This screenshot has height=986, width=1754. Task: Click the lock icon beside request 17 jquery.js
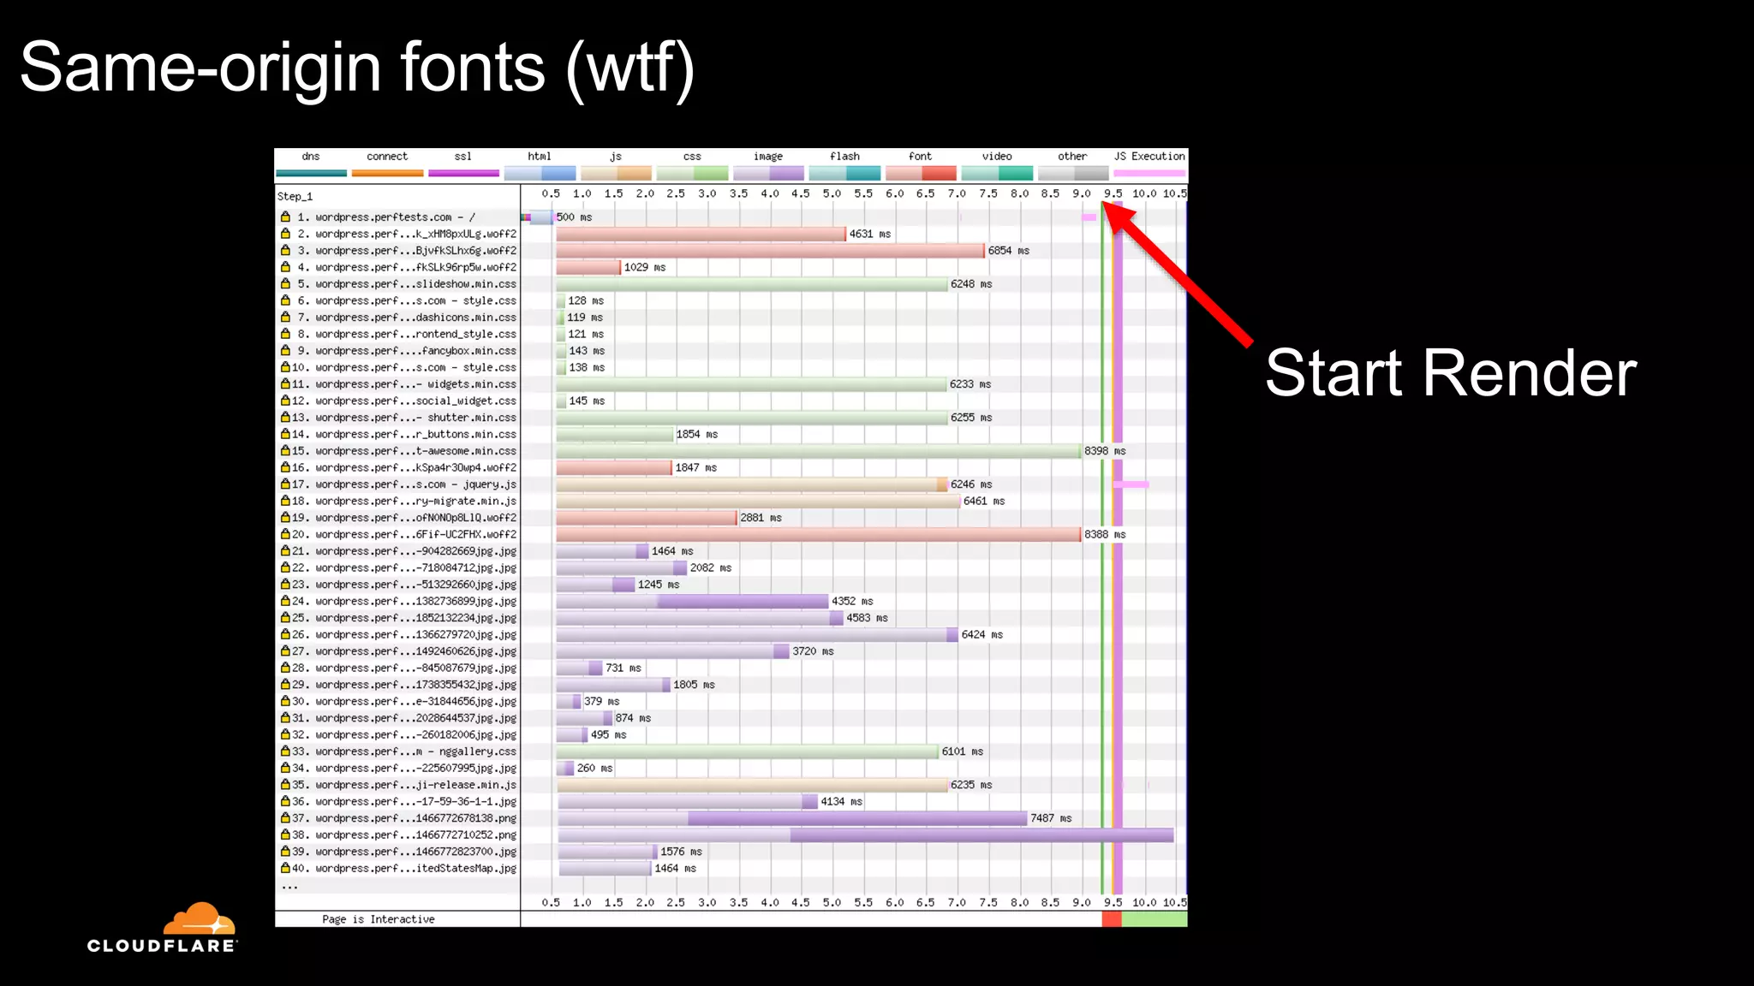pos(285,484)
